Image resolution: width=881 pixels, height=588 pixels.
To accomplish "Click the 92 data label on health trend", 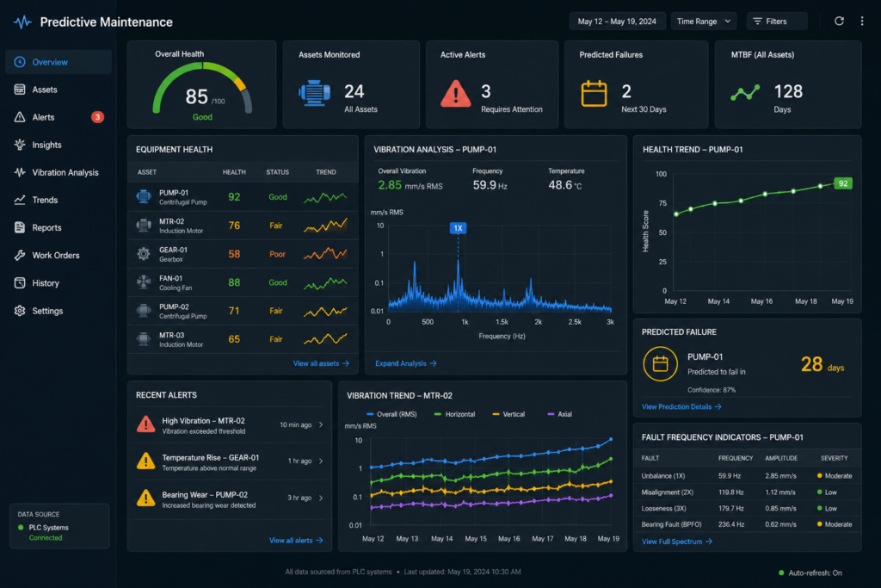I will pos(843,183).
